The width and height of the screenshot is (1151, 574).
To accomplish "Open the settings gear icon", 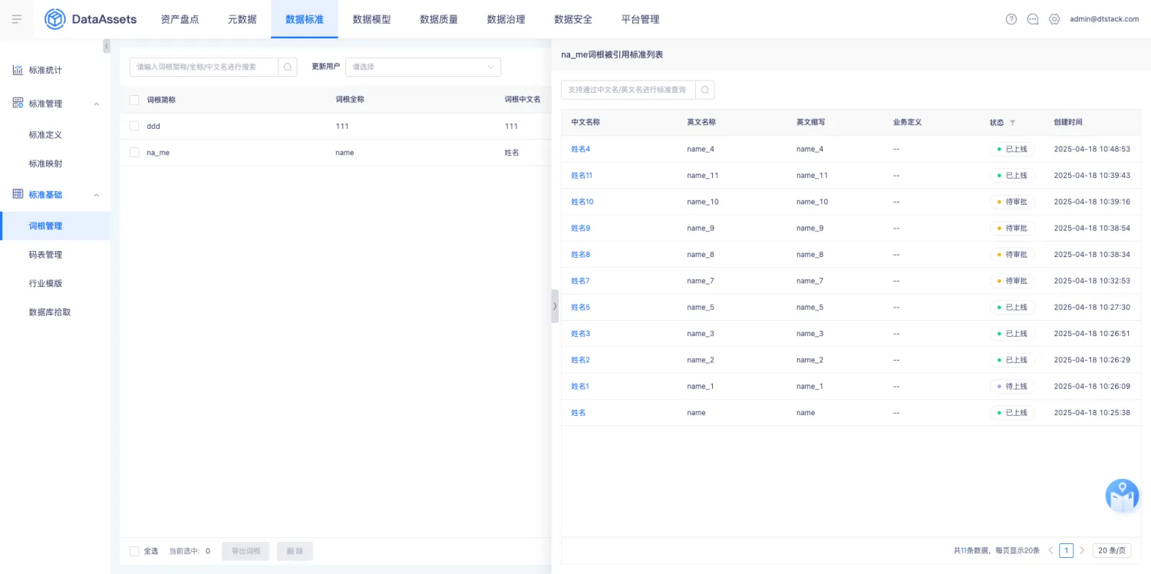I will tap(1054, 19).
